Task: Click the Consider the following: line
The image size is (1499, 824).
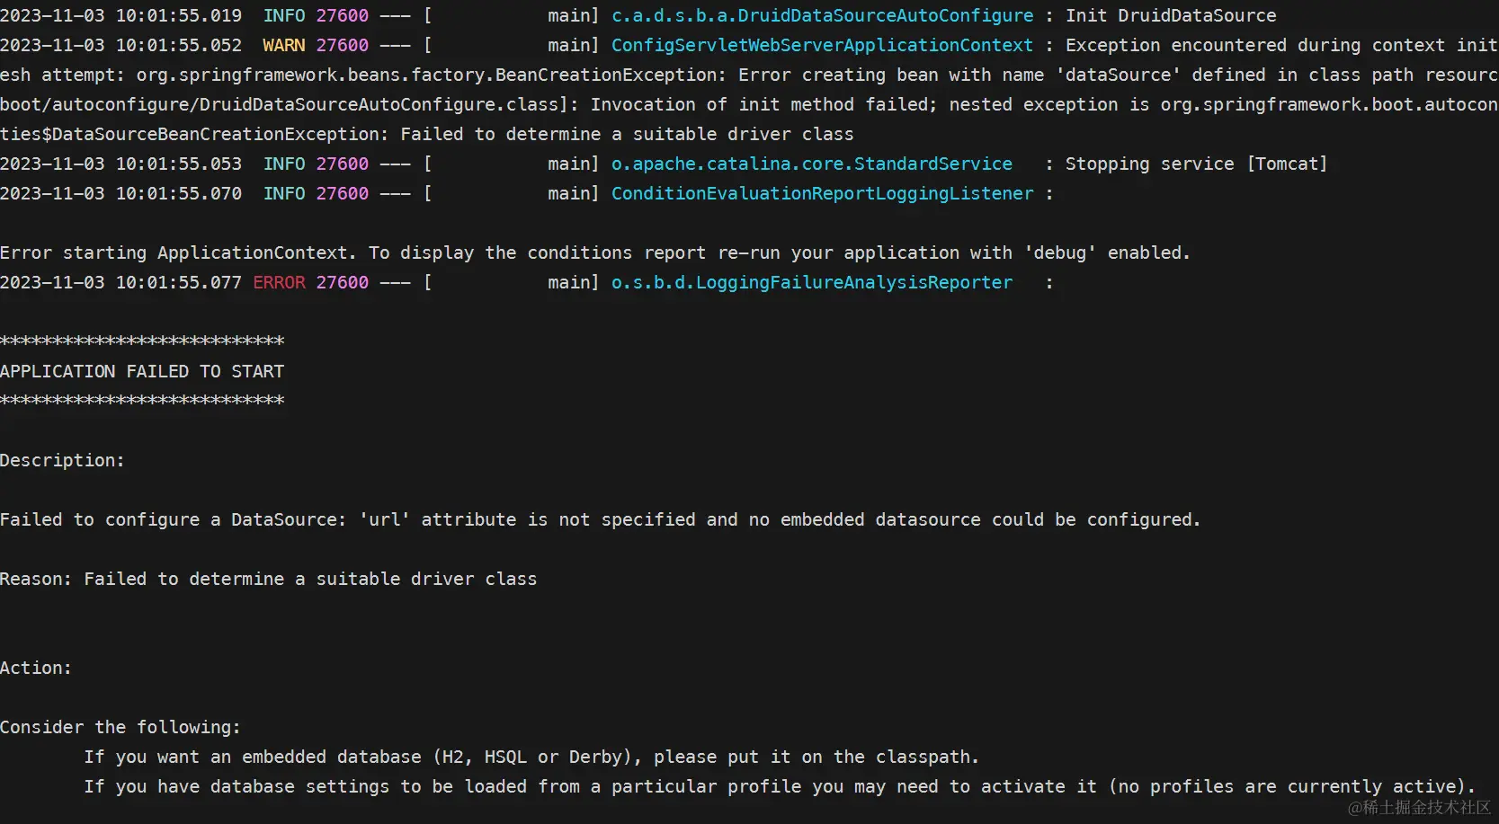Action: click(x=120, y=727)
